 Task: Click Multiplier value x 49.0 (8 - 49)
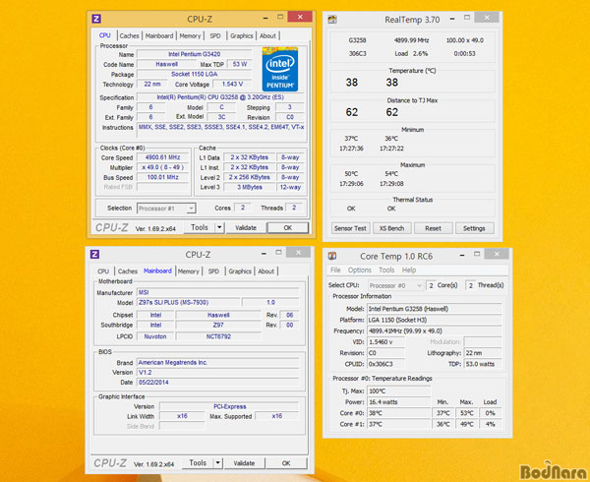point(162,167)
